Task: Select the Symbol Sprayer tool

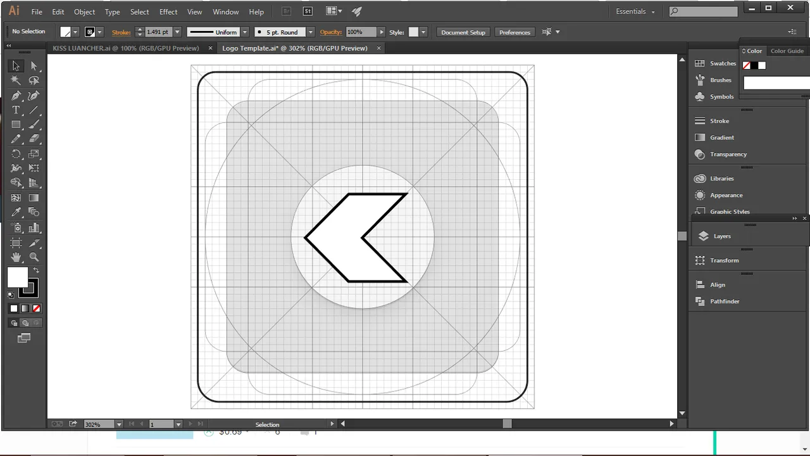Action: [16, 228]
